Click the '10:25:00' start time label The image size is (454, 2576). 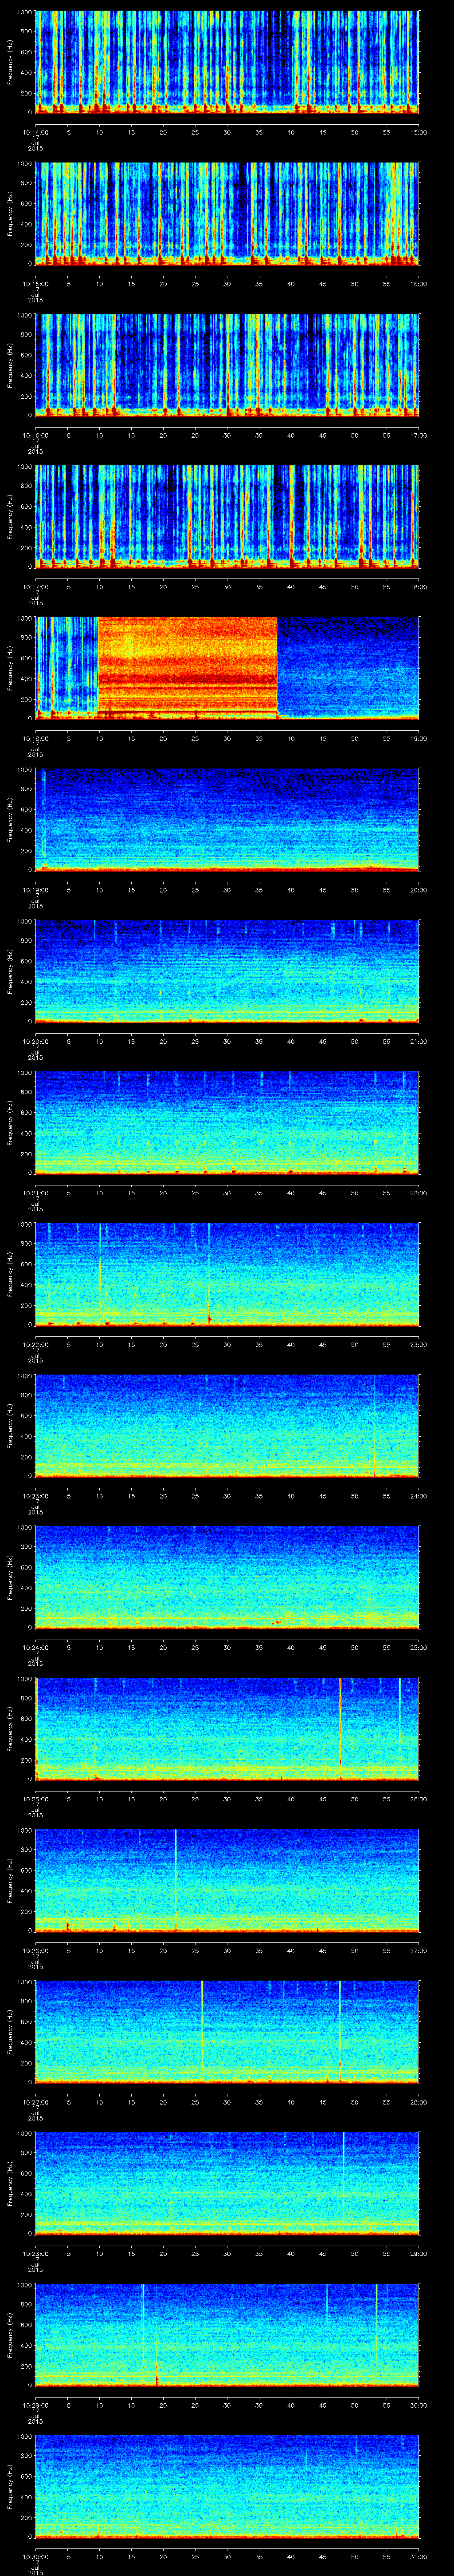tap(35, 1800)
